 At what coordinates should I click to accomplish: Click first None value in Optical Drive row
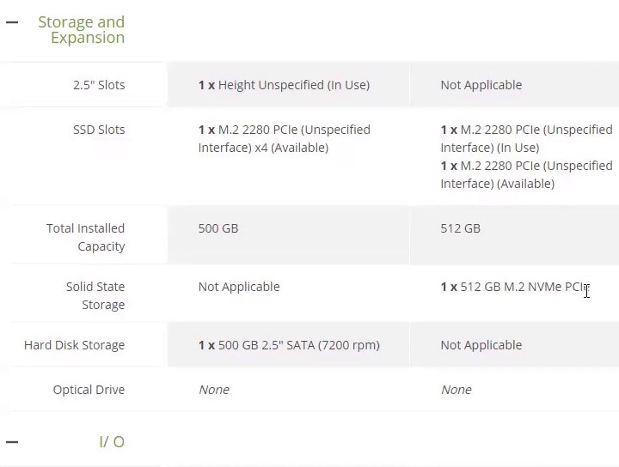coord(214,390)
